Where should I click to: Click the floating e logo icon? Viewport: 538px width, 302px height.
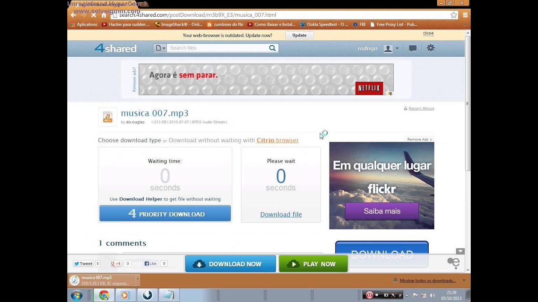[454, 263]
